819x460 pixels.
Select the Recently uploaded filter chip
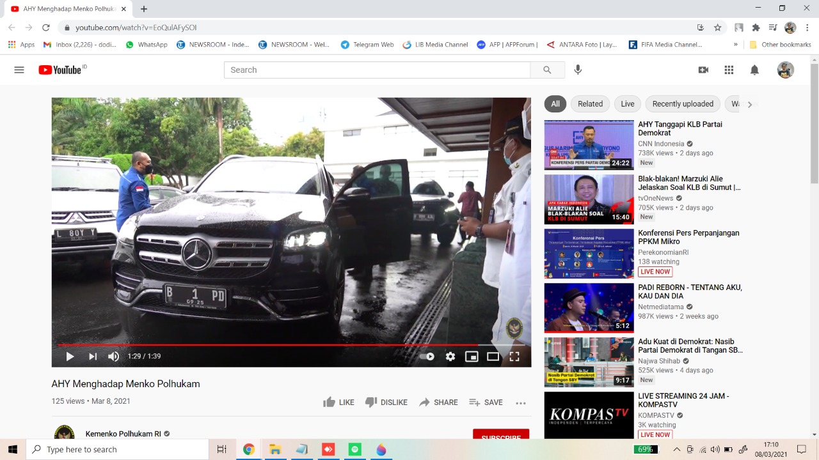click(x=682, y=104)
